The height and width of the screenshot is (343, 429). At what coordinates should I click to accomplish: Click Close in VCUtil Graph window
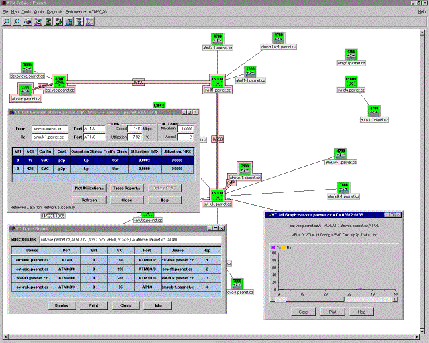[303, 312]
